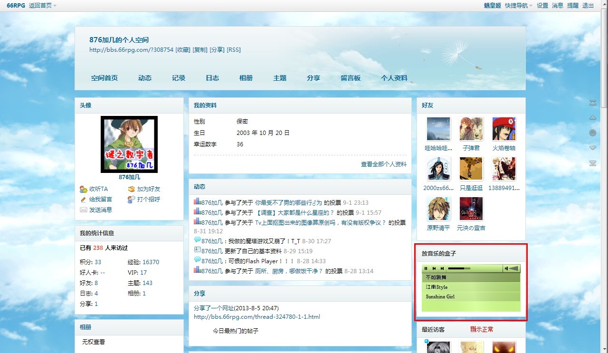Open the 相册 navigation tab

click(x=246, y=78)
